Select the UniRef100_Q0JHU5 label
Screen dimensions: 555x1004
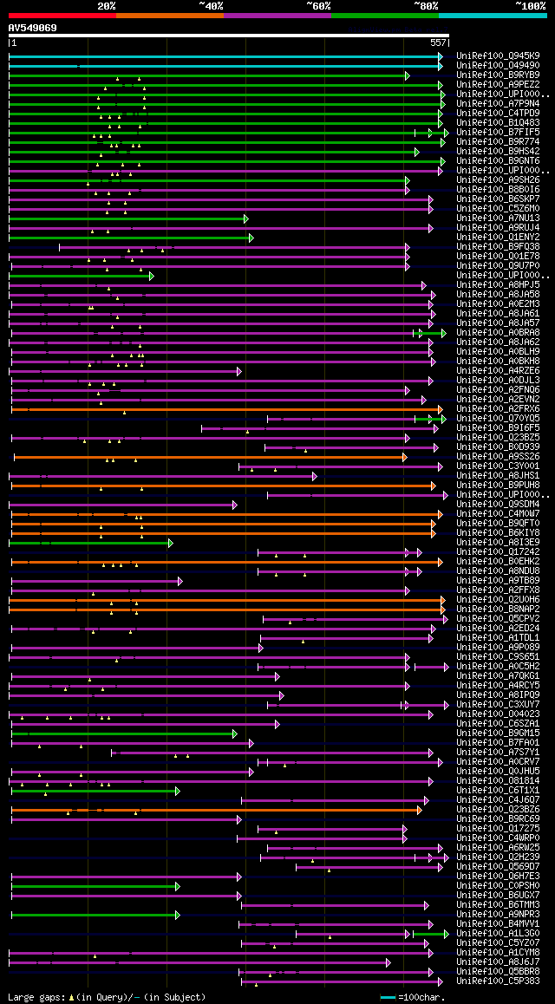[x=498, y=772]
